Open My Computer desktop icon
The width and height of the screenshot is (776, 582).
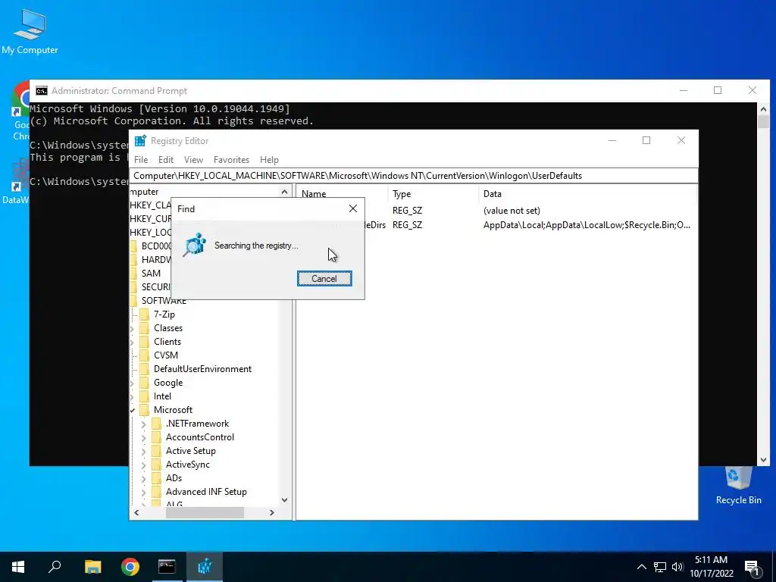[x=30, y=31]
